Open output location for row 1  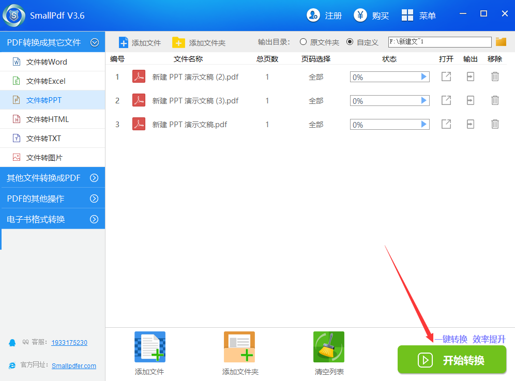pos(471,77)
